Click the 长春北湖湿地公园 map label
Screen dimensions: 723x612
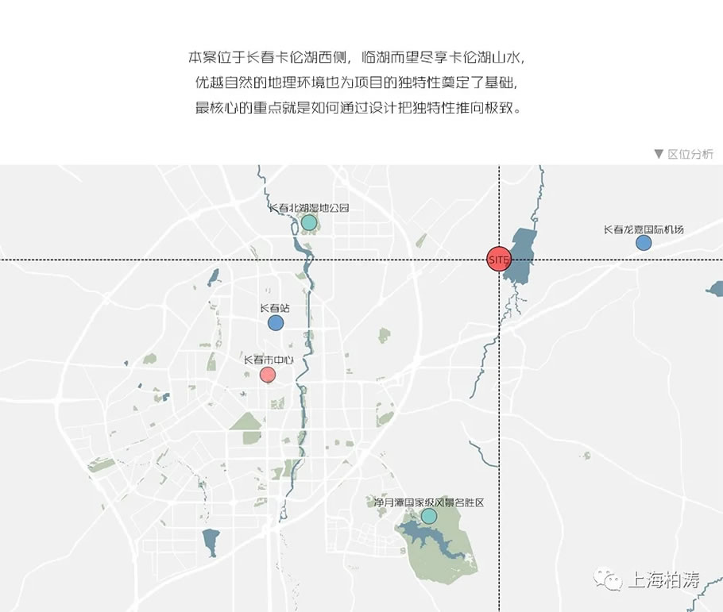pyautogui.click(x=309, y=208)
